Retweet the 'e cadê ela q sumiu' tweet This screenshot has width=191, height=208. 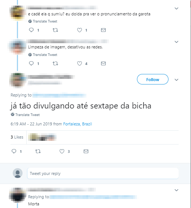click(55, 30)
